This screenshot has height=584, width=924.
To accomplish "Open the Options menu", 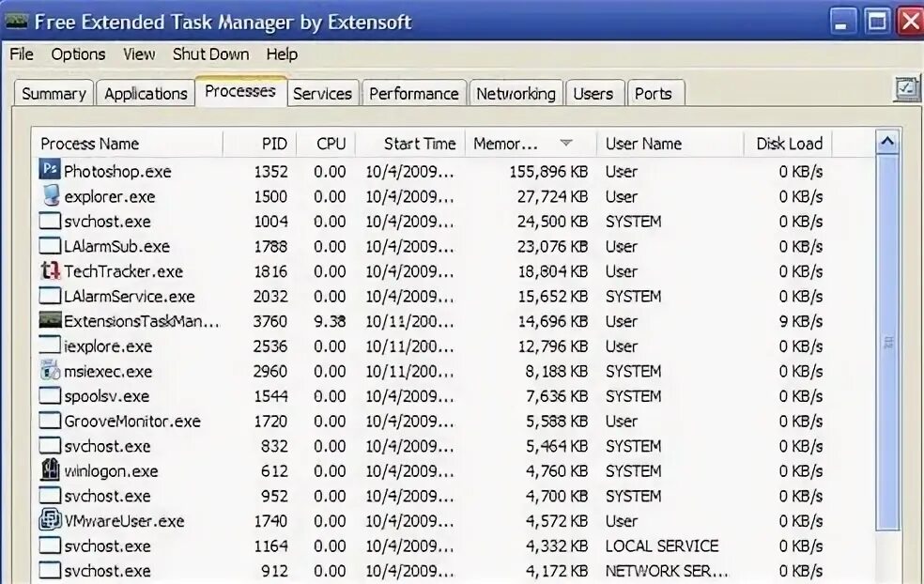I will pos(78,54).
